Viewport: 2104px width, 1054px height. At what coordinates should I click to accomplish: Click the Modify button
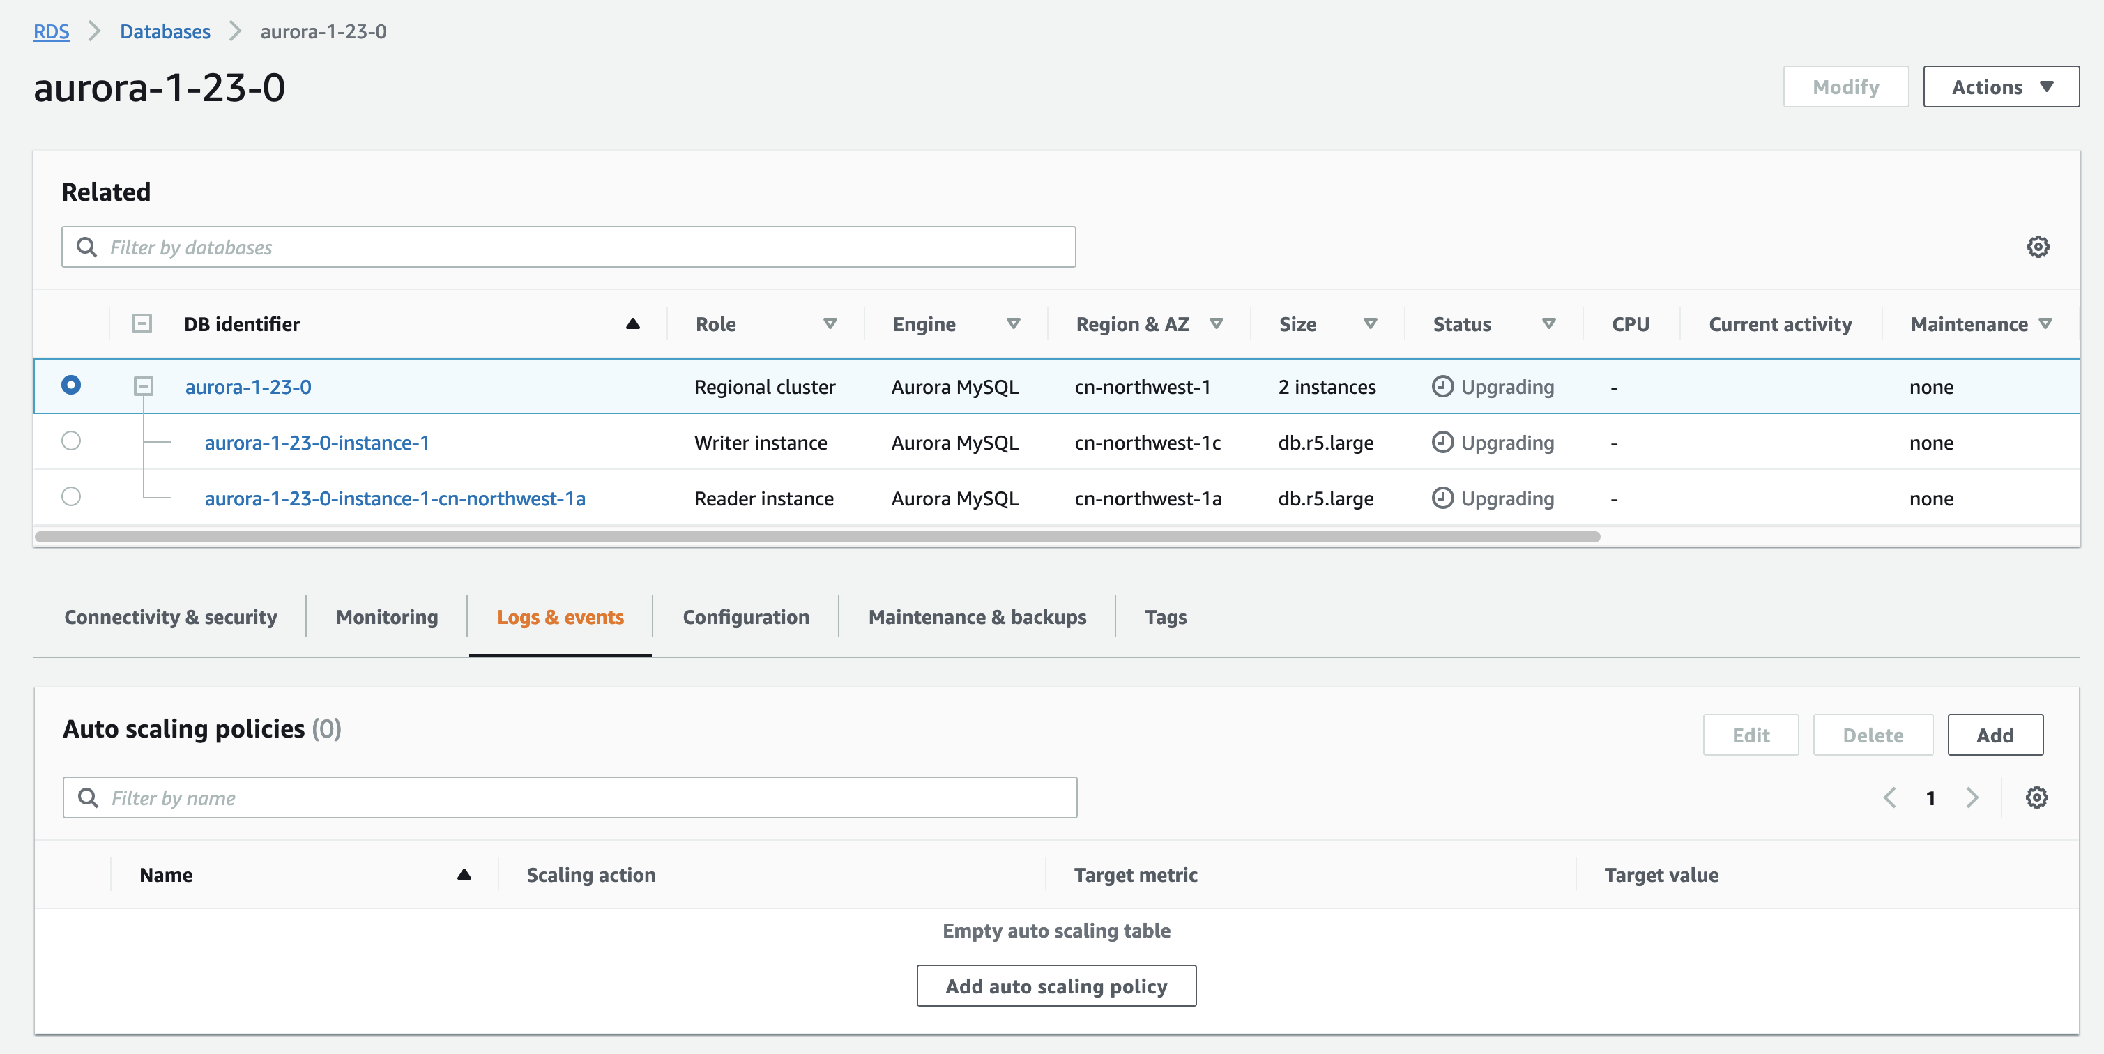point(1846,86)
